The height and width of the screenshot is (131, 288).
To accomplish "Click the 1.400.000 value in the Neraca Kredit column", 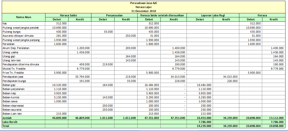I will (x=277, y=48).
